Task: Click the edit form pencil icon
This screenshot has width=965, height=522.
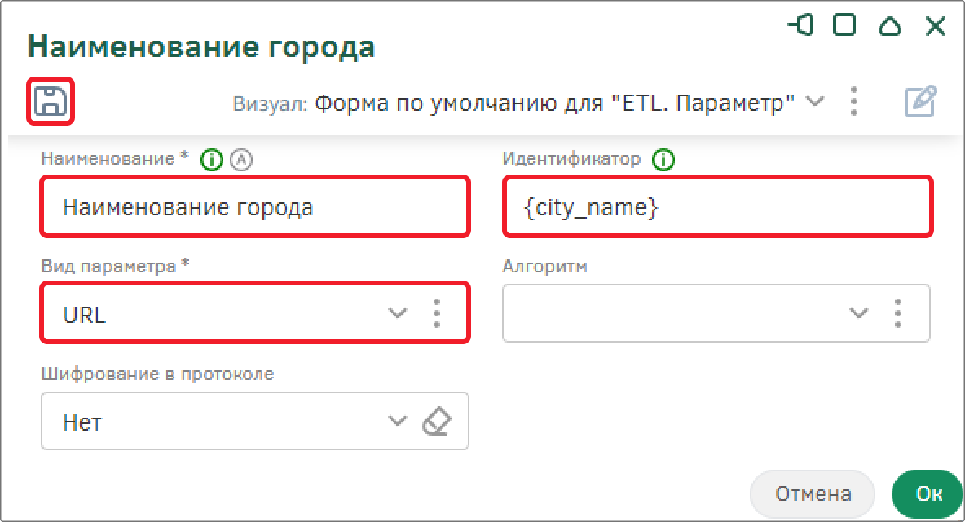Action: point(920,102)
